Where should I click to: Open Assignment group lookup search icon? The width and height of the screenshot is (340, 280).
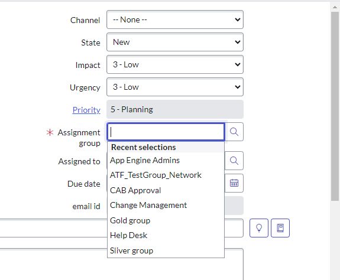point(234,132)
